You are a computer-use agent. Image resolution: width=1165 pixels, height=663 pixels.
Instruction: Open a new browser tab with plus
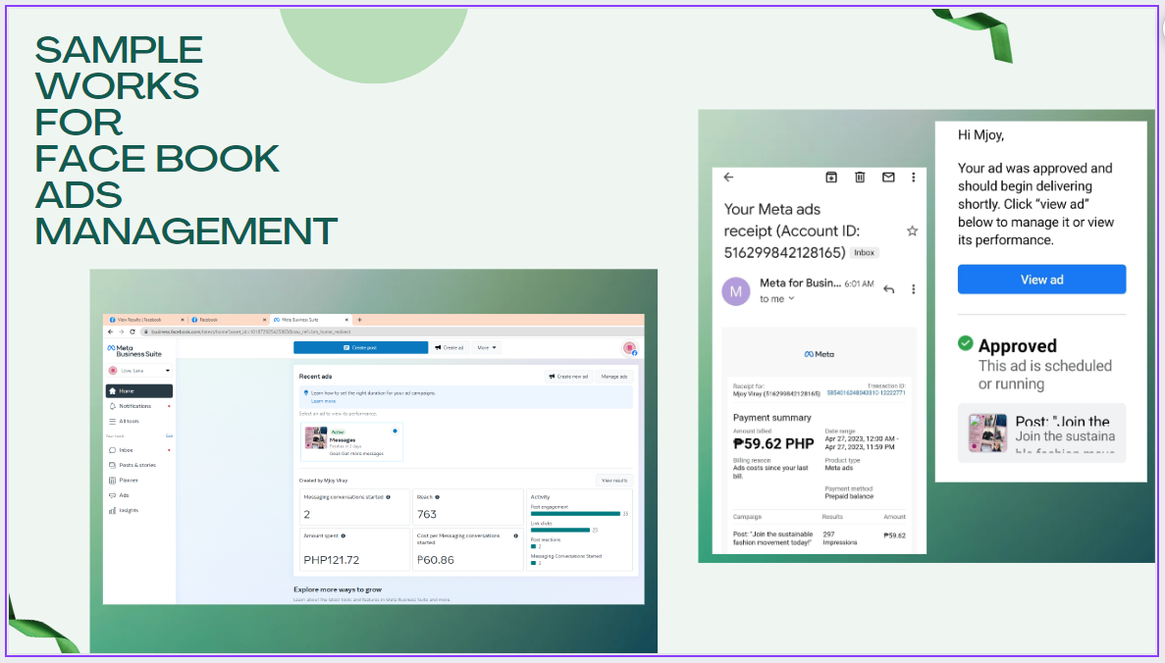tap(359, 320)
